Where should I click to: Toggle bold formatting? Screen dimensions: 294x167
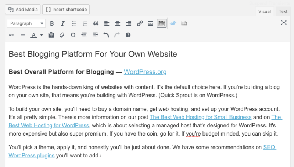(52, 23)
